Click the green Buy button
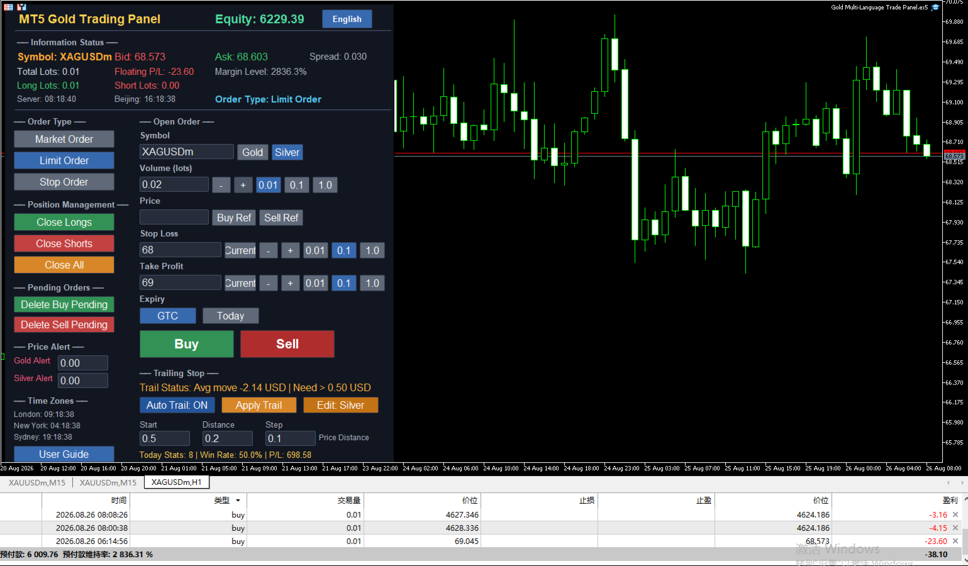The width and height of the screenshot is (968, 566). click(187, 344)
